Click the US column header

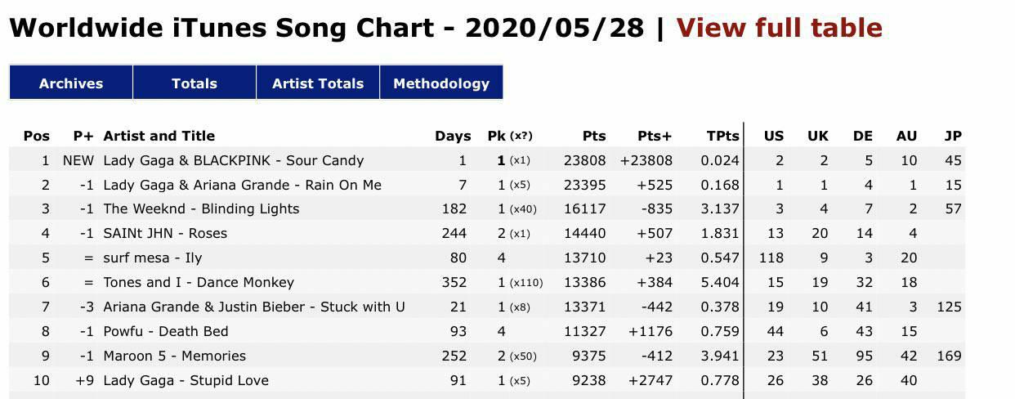pyautogui.click(x=773, y=136)
